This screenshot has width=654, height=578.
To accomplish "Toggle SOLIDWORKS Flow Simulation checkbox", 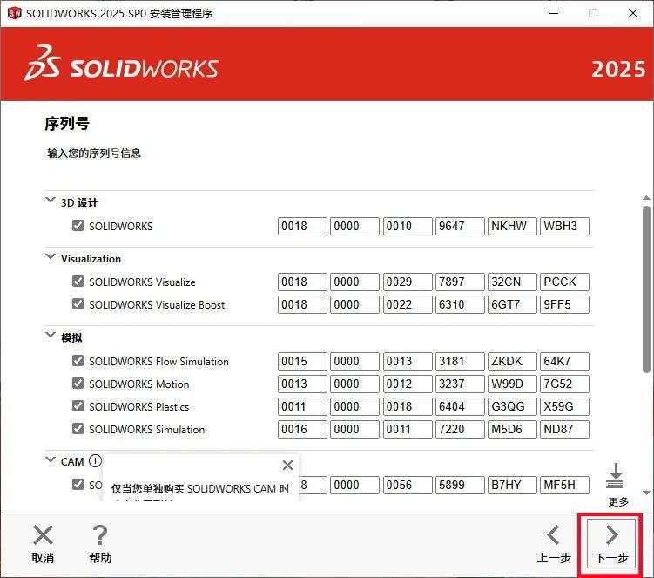I will pyautogui.click(x=78, y=361).
